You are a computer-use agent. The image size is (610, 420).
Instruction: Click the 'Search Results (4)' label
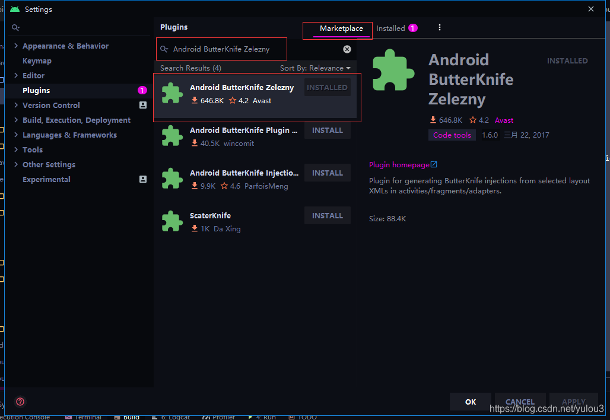[190, 68]
